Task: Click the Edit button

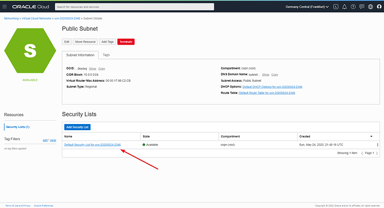Action: [x=67, y=42]
